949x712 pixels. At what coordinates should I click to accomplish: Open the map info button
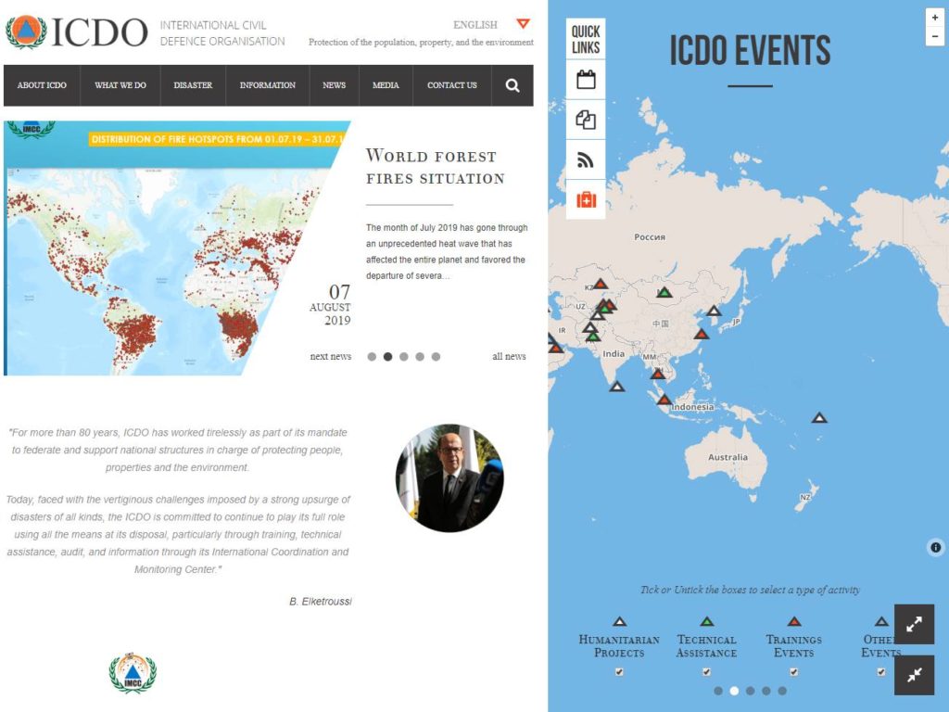936,547
